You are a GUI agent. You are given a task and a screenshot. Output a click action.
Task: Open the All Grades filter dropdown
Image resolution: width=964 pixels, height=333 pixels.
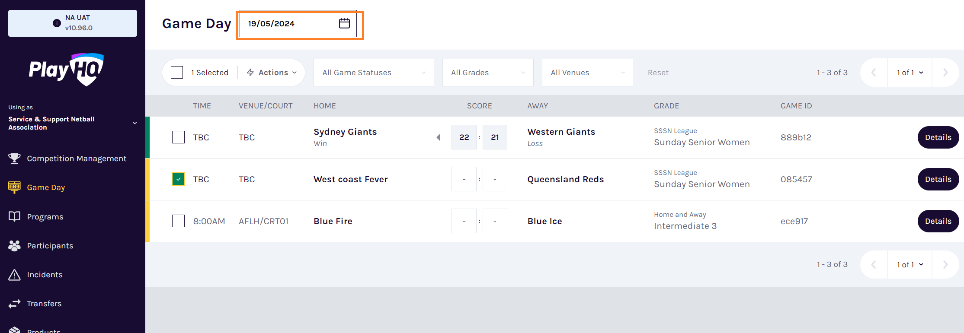coord(488,73)
